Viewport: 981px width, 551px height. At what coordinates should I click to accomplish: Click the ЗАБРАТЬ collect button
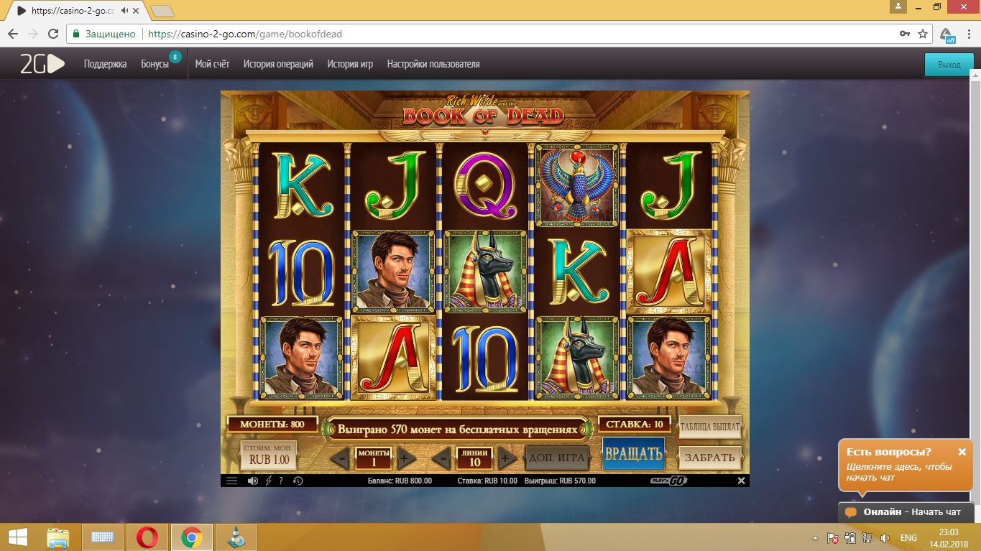pos(710,458)
